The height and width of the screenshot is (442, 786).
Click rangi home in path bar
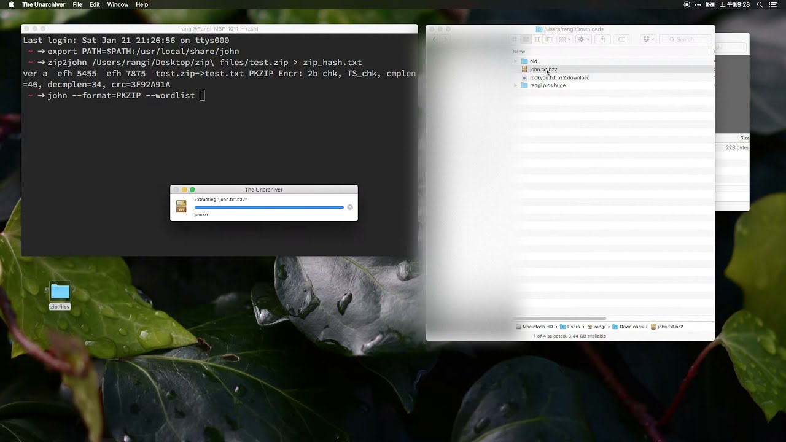point(596,327)
